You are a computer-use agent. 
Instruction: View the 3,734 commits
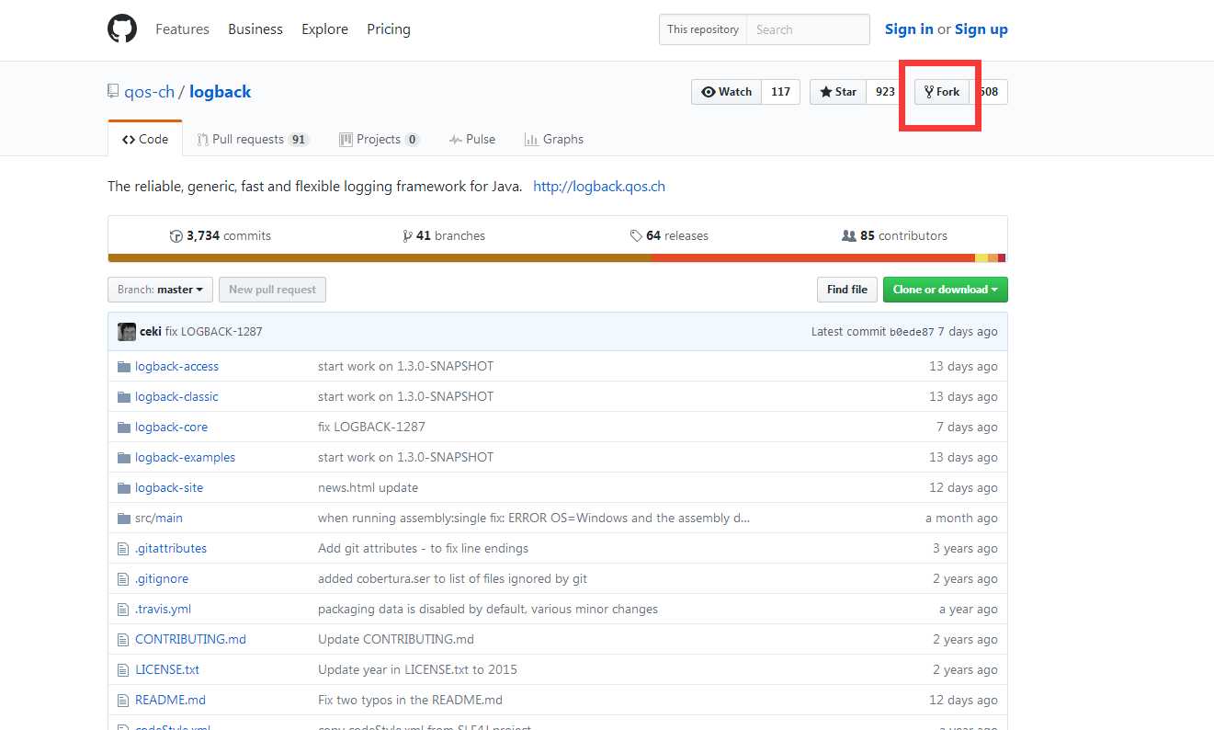coord(221,236)
